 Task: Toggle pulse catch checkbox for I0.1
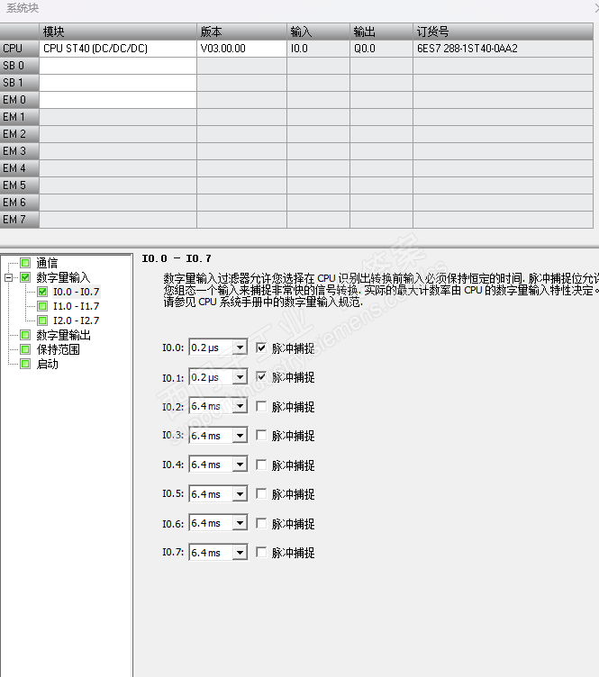tap(261, 377)
